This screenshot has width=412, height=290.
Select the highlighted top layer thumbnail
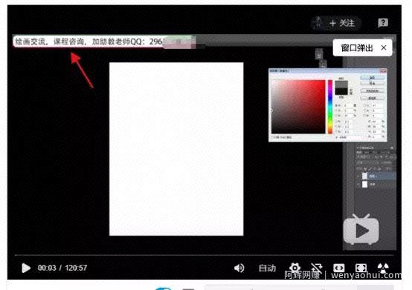pos(364,176)
